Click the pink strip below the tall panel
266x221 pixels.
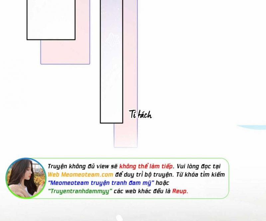pyautogui.click(x=126, y=135)
